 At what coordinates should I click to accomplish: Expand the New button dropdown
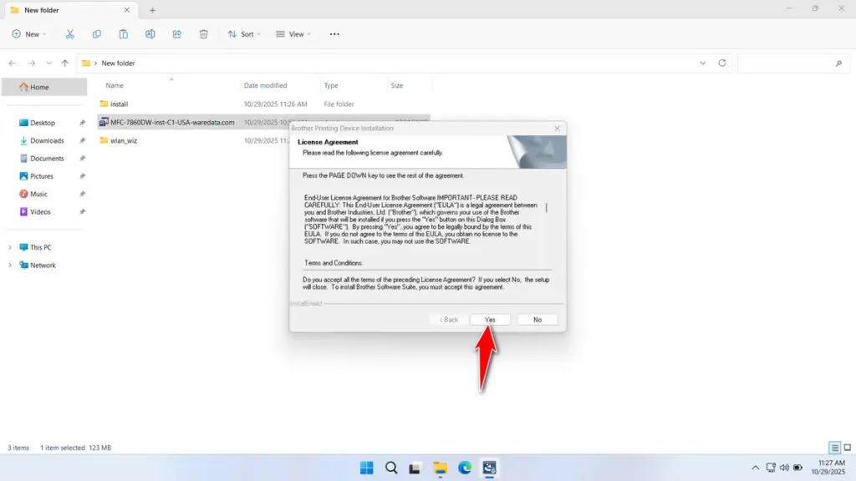point(43,33)
